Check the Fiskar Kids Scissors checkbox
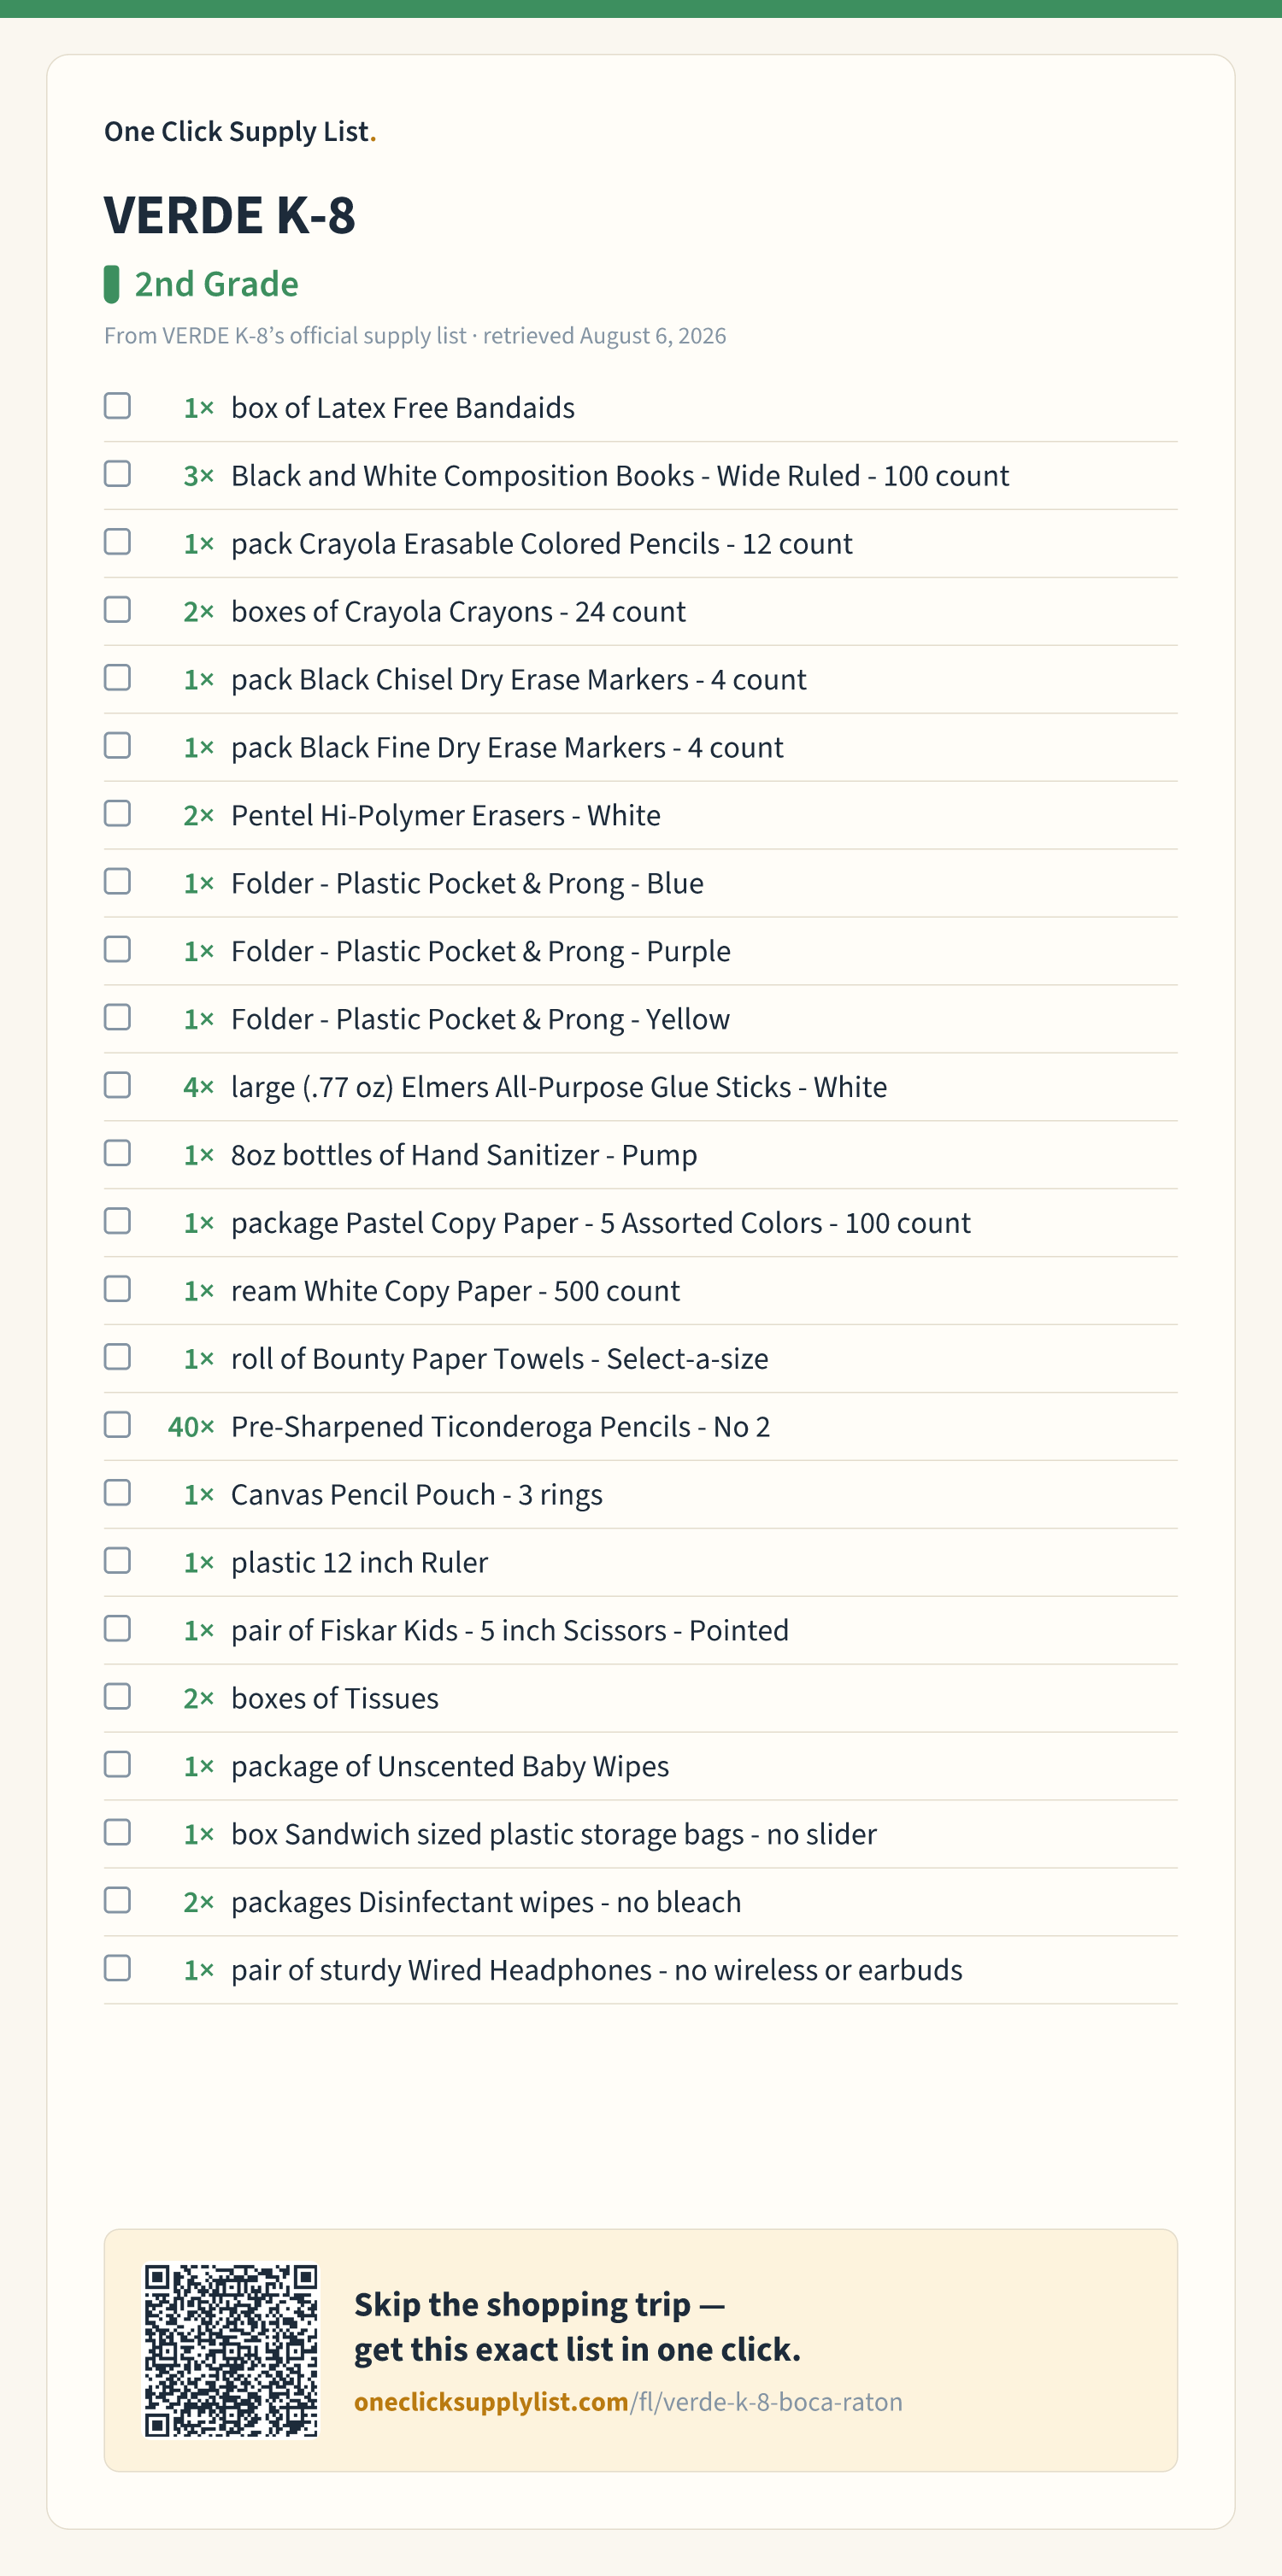This screenshot has width=1282, height=2576. (x=117, y=1629)
